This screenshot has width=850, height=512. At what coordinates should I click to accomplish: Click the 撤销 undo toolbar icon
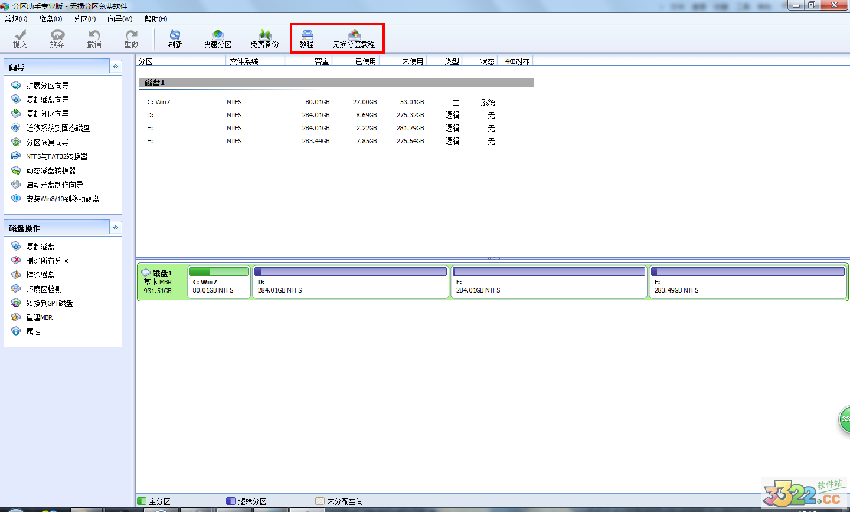[94, 39]
